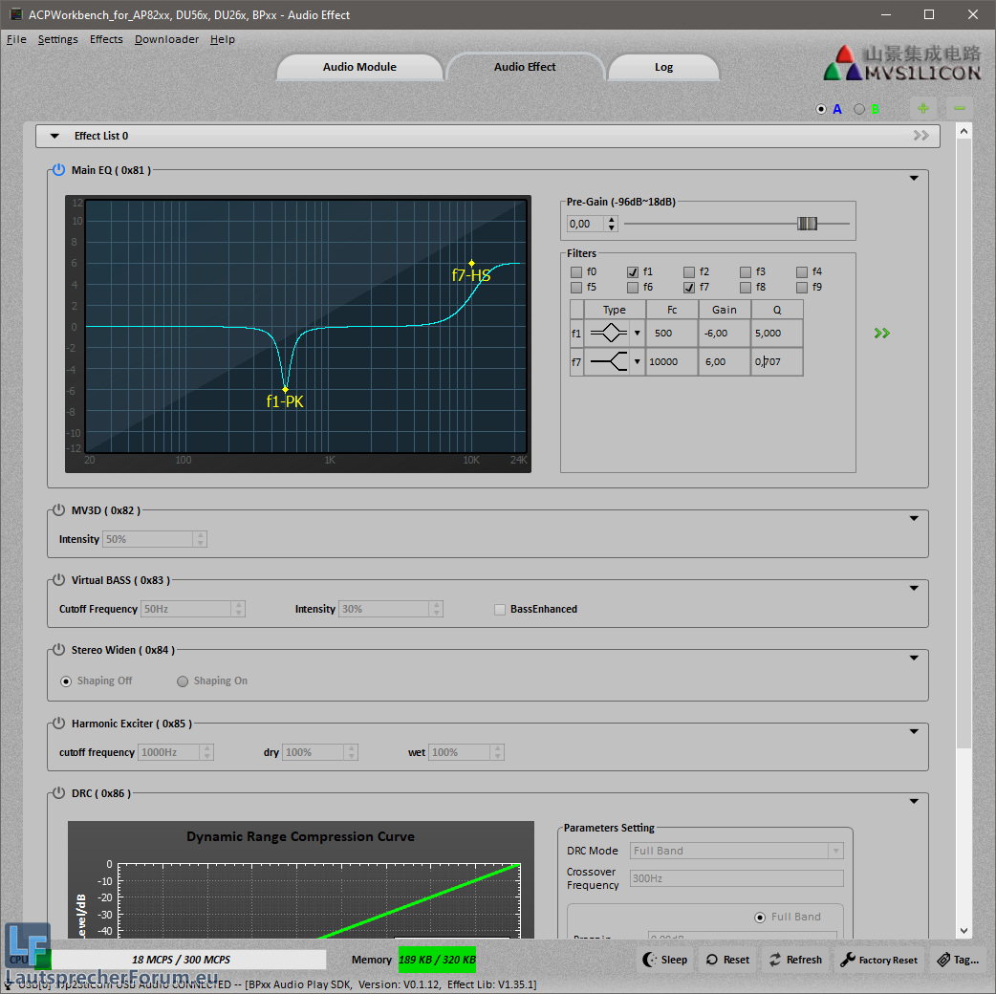Turn on Virtual BASS power icon
Image resolution: width=996 pixels, height=994 pixels.
pos(58,580)
